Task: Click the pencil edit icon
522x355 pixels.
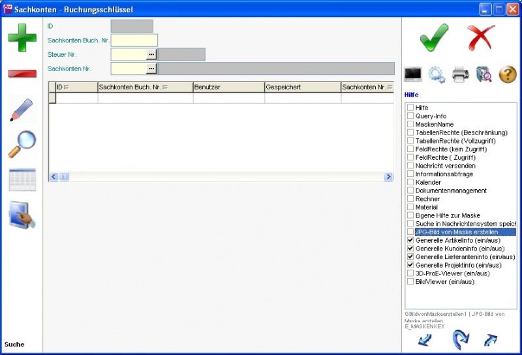Action: tap(22, 109)
